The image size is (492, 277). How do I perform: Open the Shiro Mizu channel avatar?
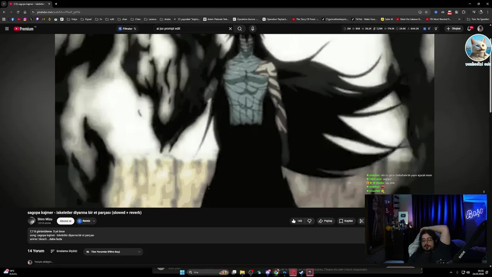pos(32,221)
